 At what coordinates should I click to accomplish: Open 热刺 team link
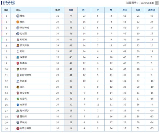[x=22, y=51]
